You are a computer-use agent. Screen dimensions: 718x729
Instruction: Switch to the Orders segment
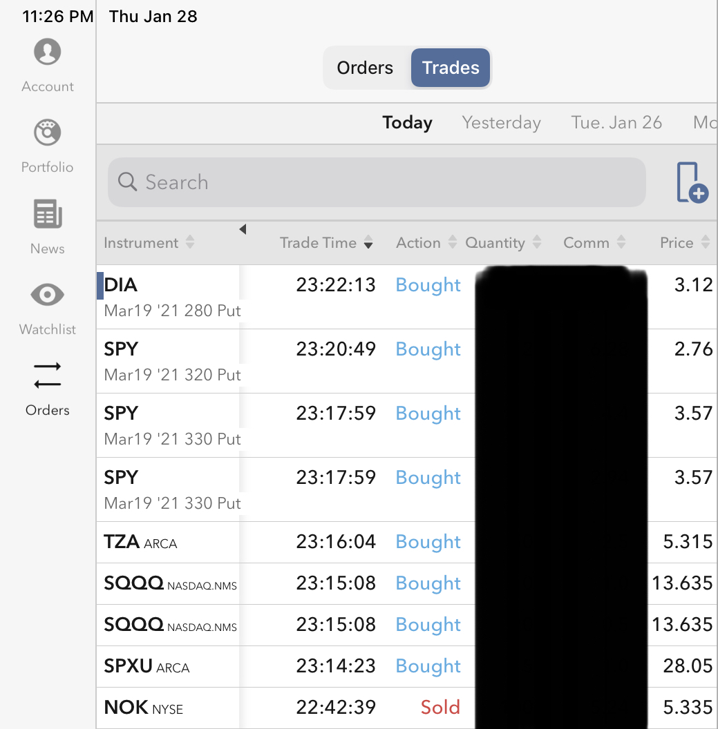[365, 68]
